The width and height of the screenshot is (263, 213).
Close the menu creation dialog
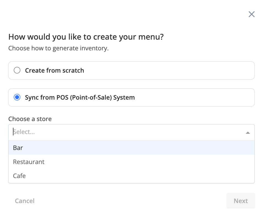click(x=251, y=14)
